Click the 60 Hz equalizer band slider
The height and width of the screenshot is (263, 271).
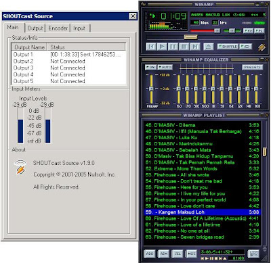179,89
